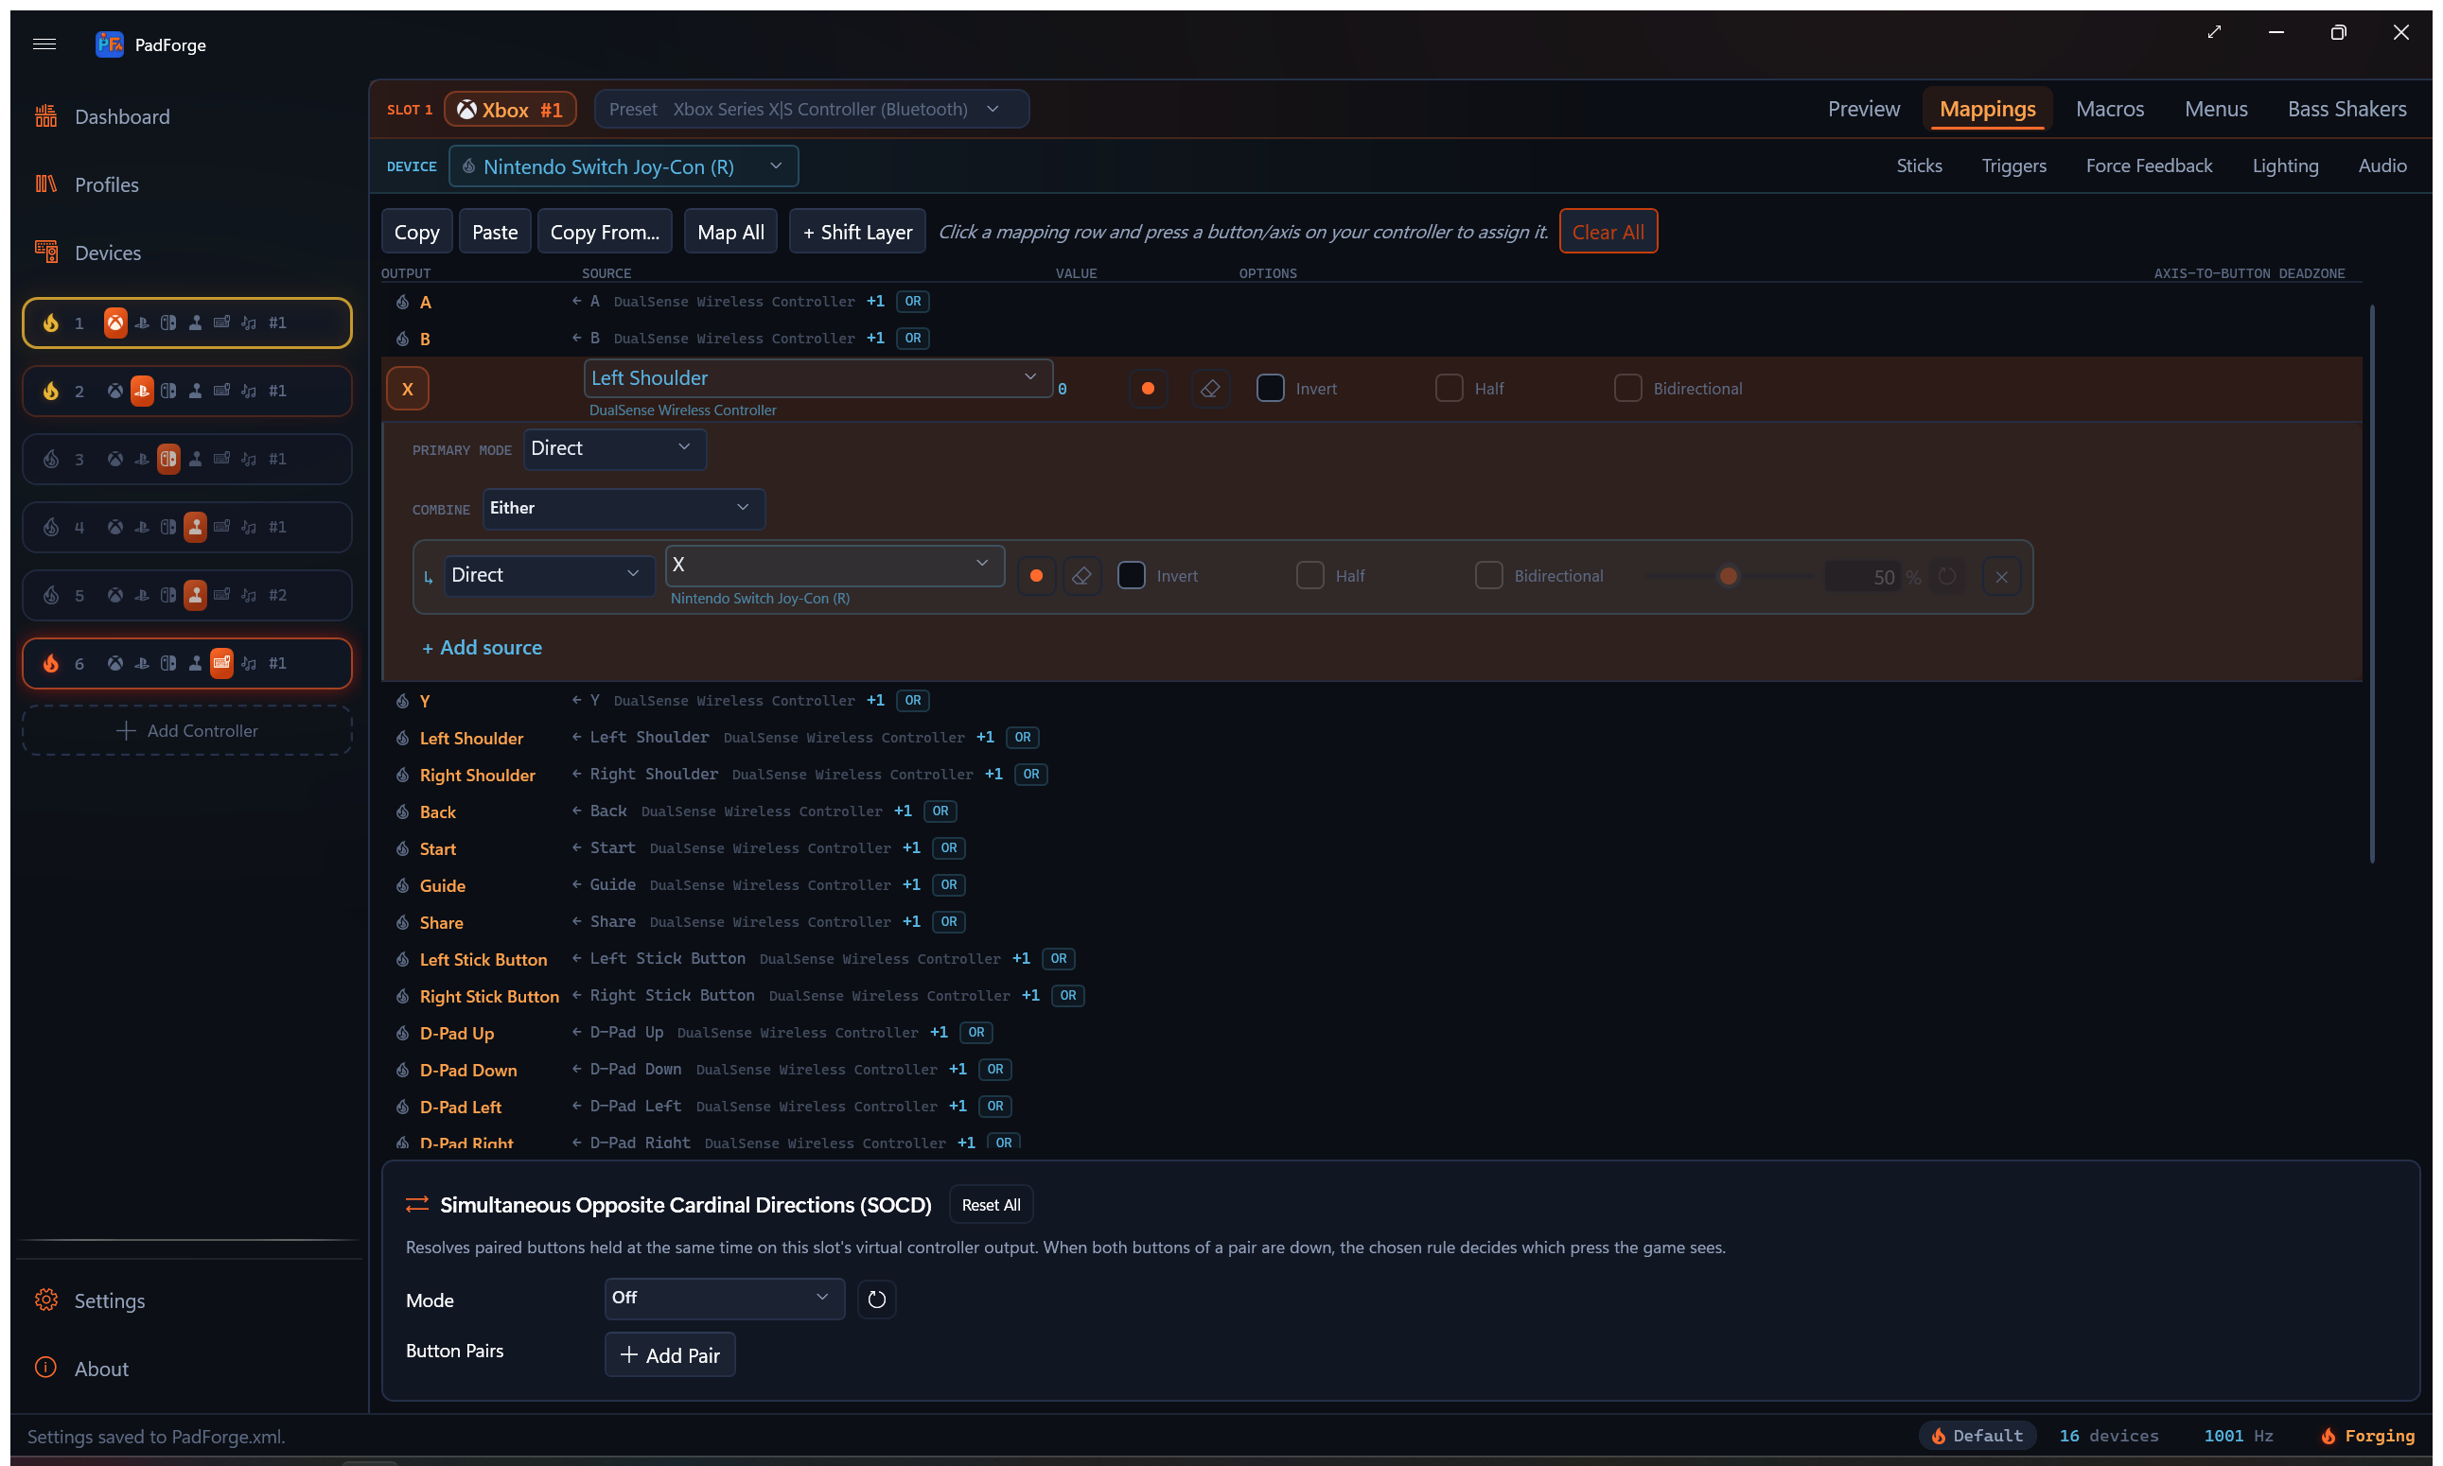Click the + Shift Layer button
2443x1466 pixels.
pos(857,232)
